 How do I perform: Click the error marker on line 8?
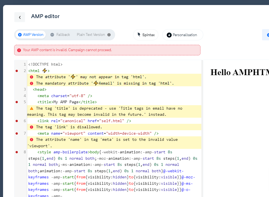point(17,152)
